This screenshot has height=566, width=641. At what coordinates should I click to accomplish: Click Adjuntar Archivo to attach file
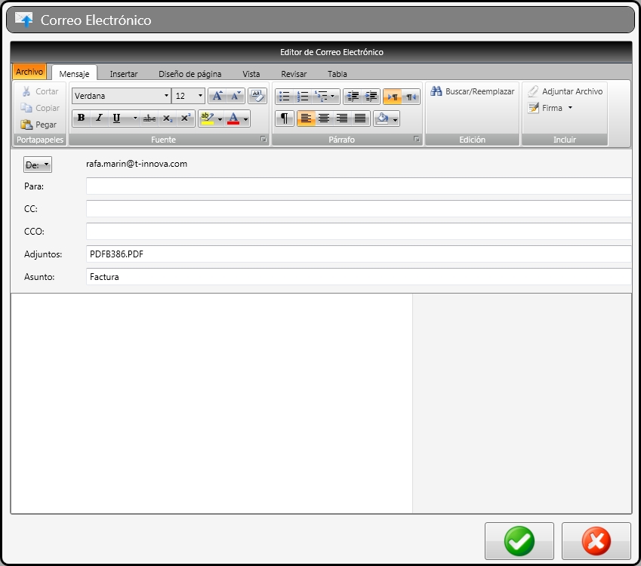[x=565, y=91]
